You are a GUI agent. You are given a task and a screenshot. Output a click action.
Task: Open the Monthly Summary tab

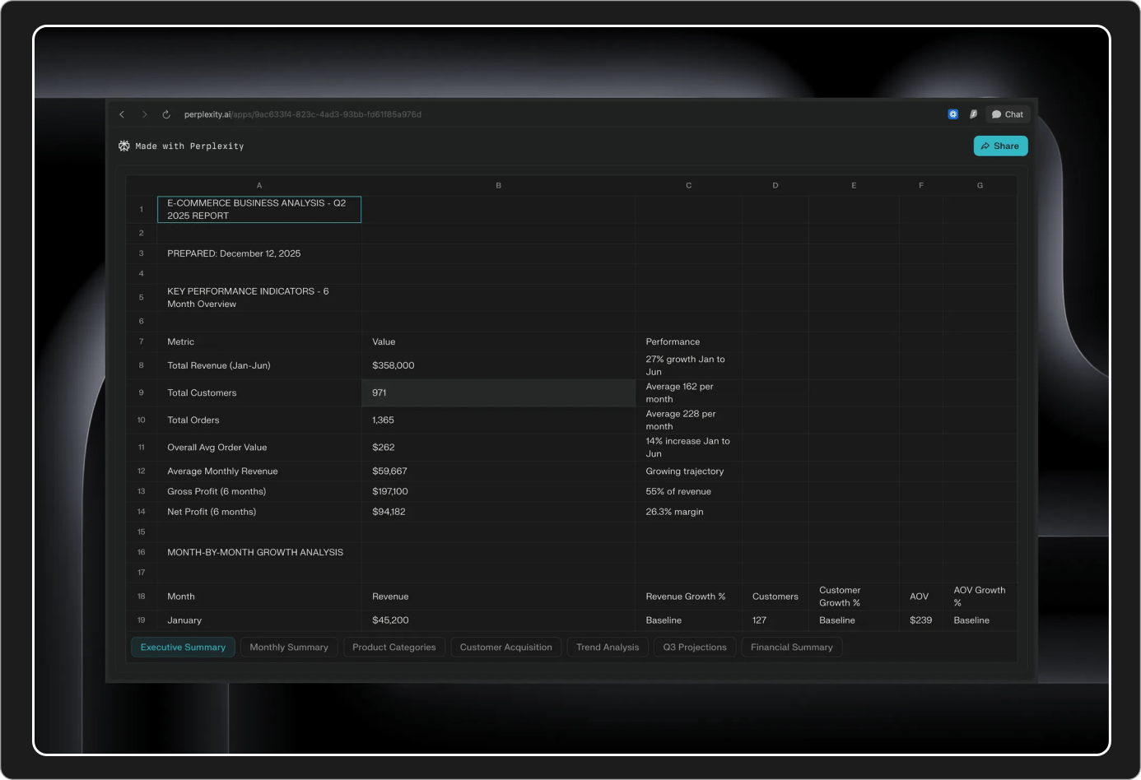[x=289, y=648]
